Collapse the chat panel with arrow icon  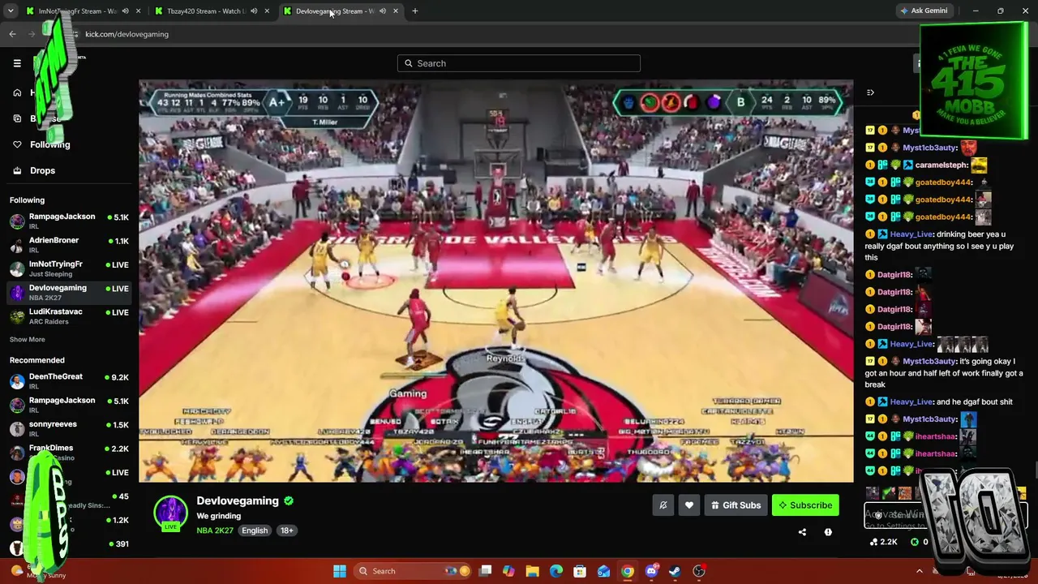pos(870,92)
